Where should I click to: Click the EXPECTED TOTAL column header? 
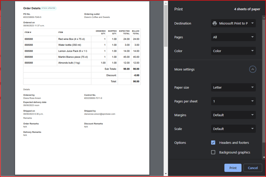[x=124, y=32]
